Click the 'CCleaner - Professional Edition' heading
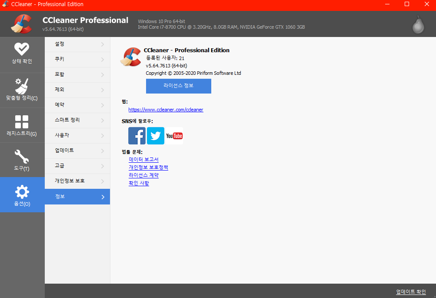 186,50
